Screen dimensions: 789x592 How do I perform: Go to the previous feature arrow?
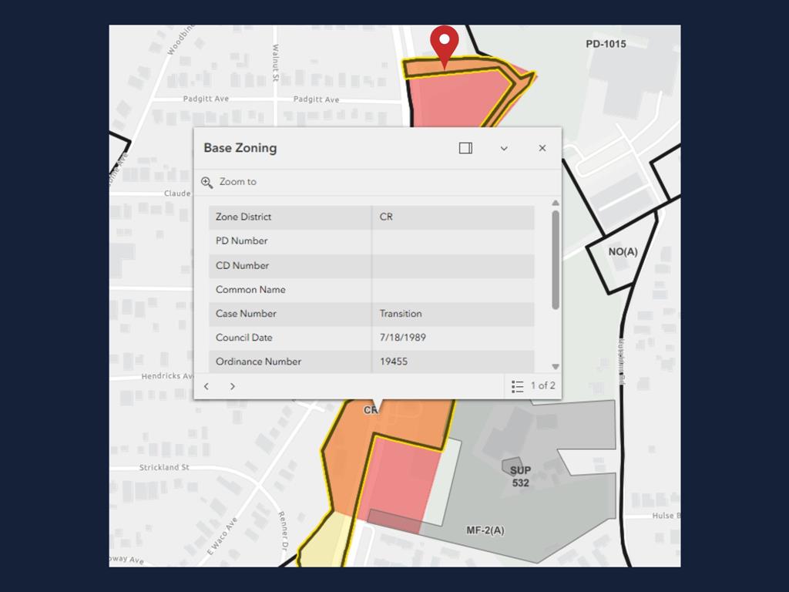point(206,386)
